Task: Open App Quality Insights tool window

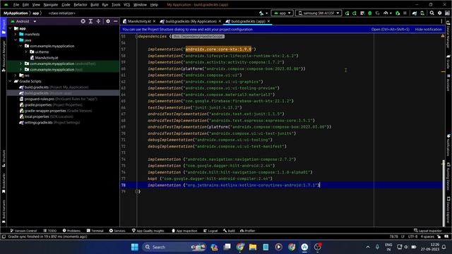Action: pos(148,231)
